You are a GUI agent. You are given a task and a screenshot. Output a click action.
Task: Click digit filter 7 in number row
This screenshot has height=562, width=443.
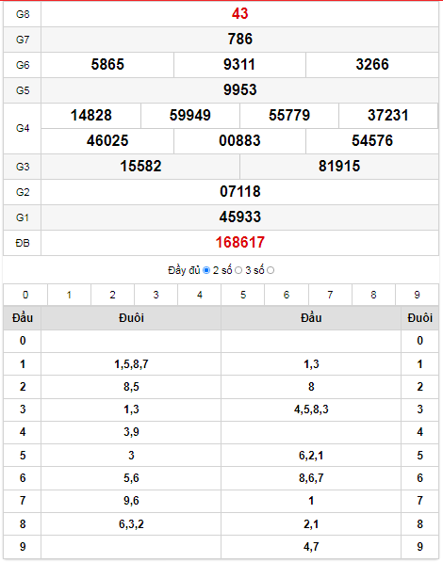(330, 295)
